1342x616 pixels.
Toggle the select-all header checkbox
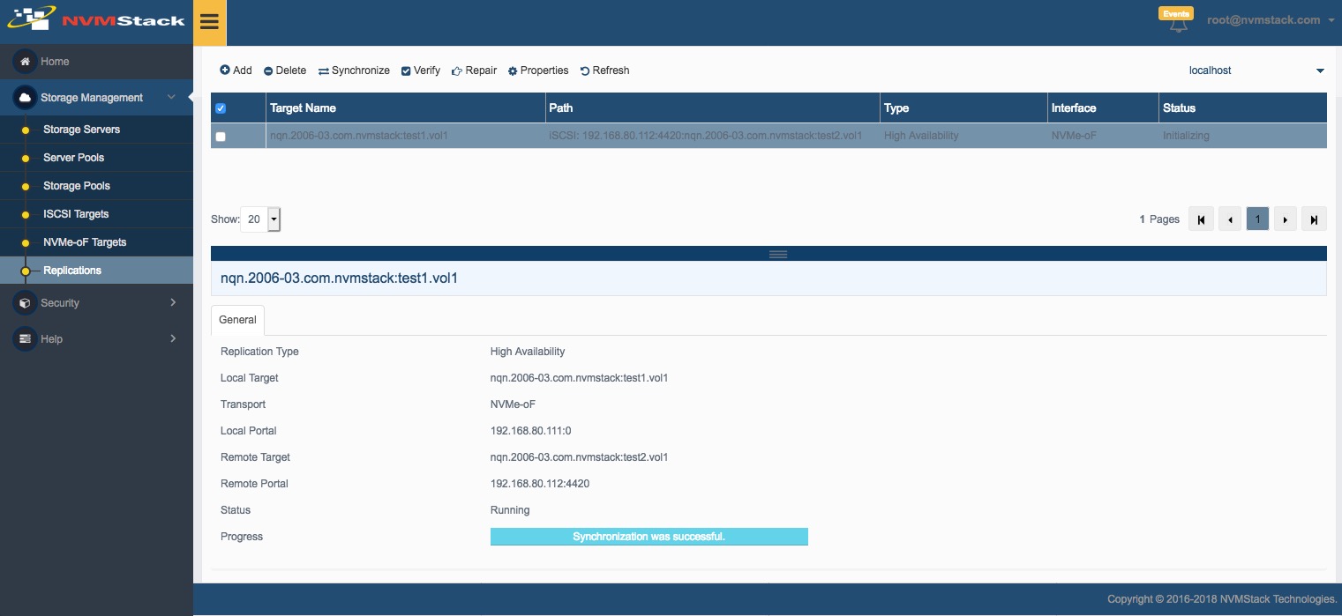[221, 108]
